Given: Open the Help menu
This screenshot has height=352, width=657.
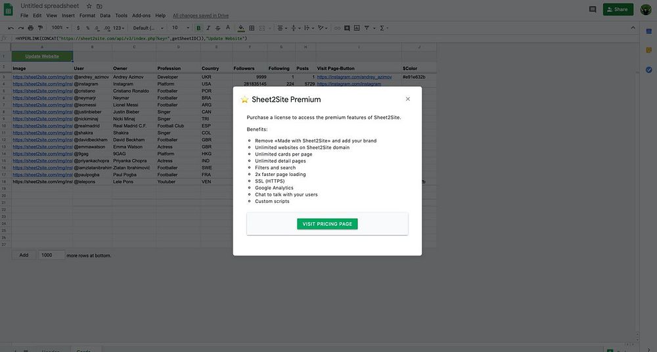Looking at the screenshot, I should (x=160, y=16).
